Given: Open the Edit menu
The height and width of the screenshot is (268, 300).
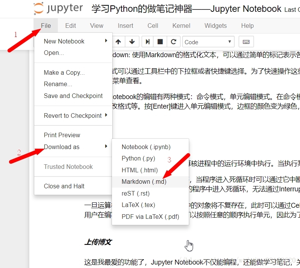Looking at the screenshot, I should 70,26.
